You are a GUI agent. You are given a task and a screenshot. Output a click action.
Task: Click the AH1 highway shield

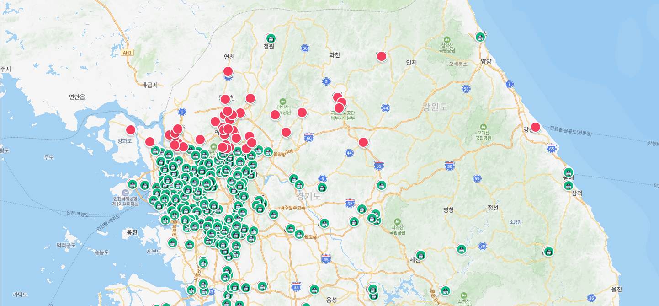point(127,53)
